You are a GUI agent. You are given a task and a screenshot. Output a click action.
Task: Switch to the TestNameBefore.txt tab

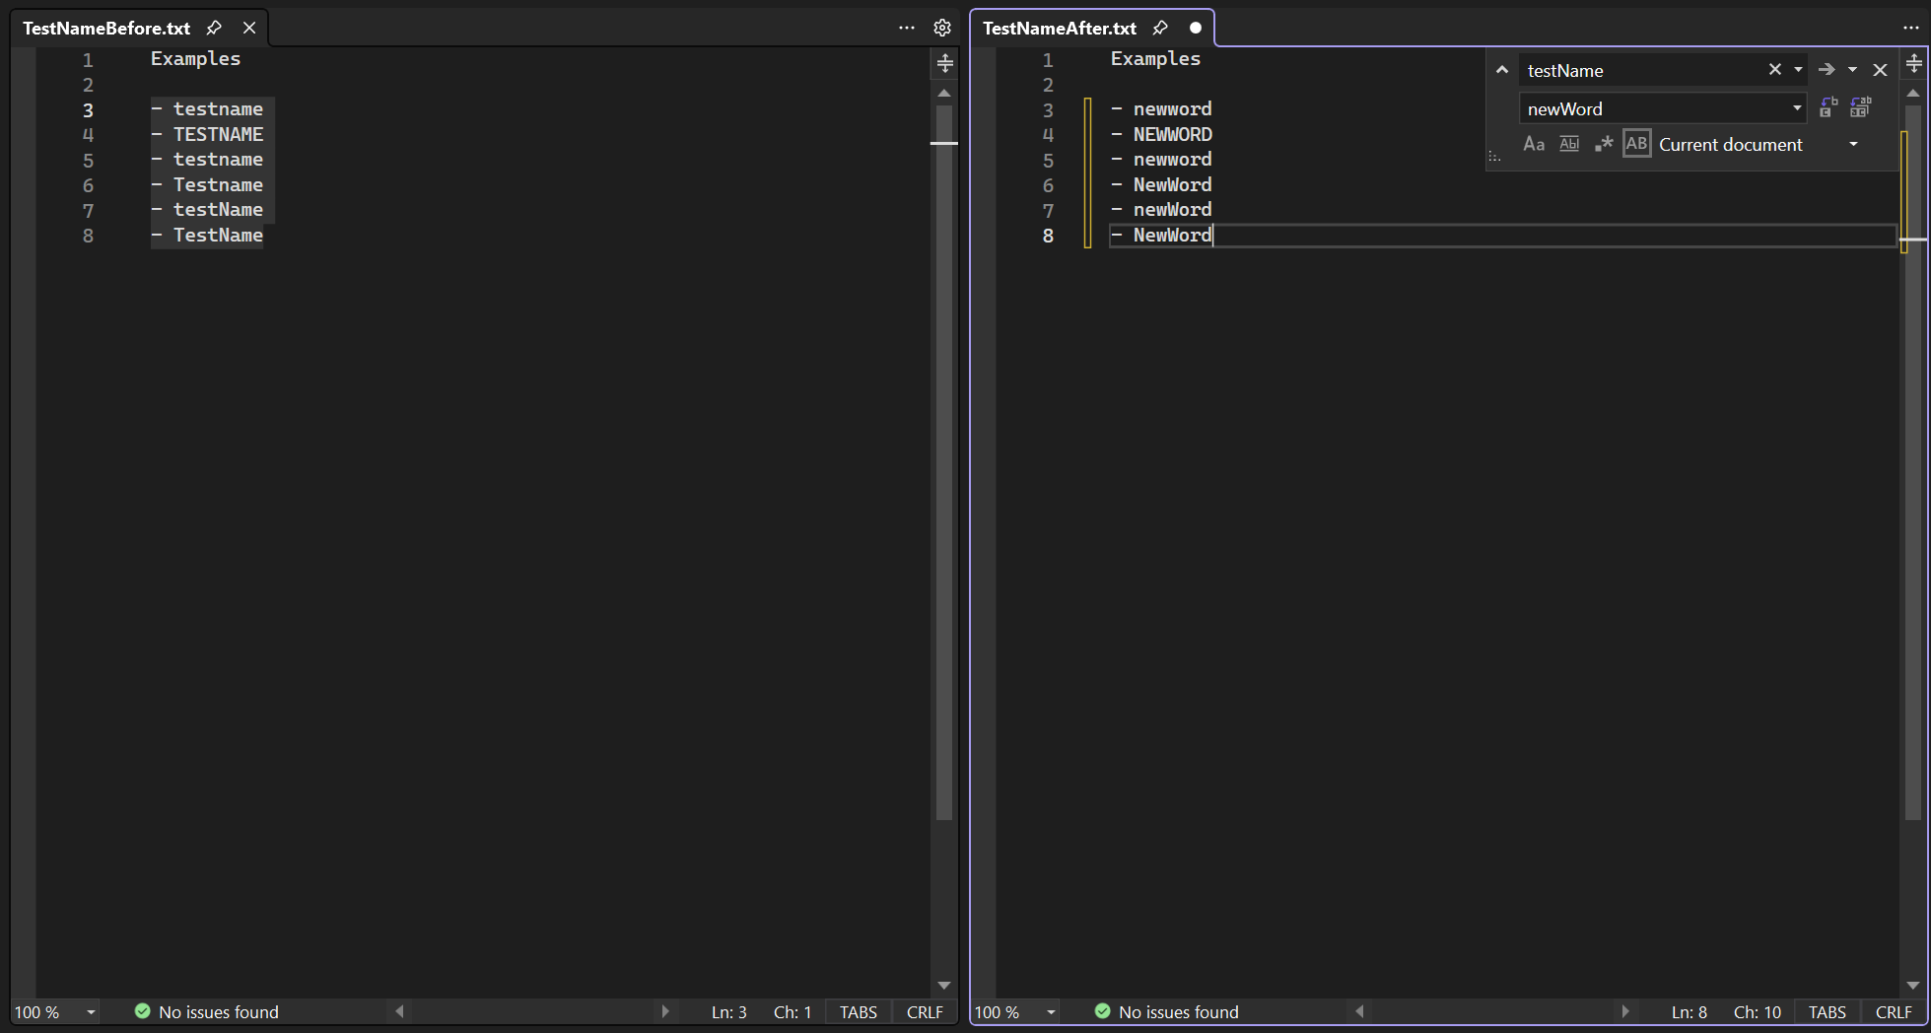click(106, 28)
